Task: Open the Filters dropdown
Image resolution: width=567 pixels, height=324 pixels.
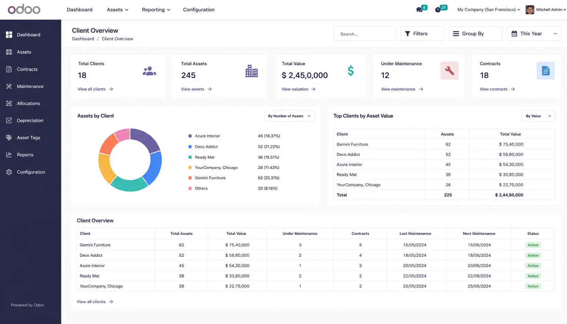Action: tap(422, 33)
